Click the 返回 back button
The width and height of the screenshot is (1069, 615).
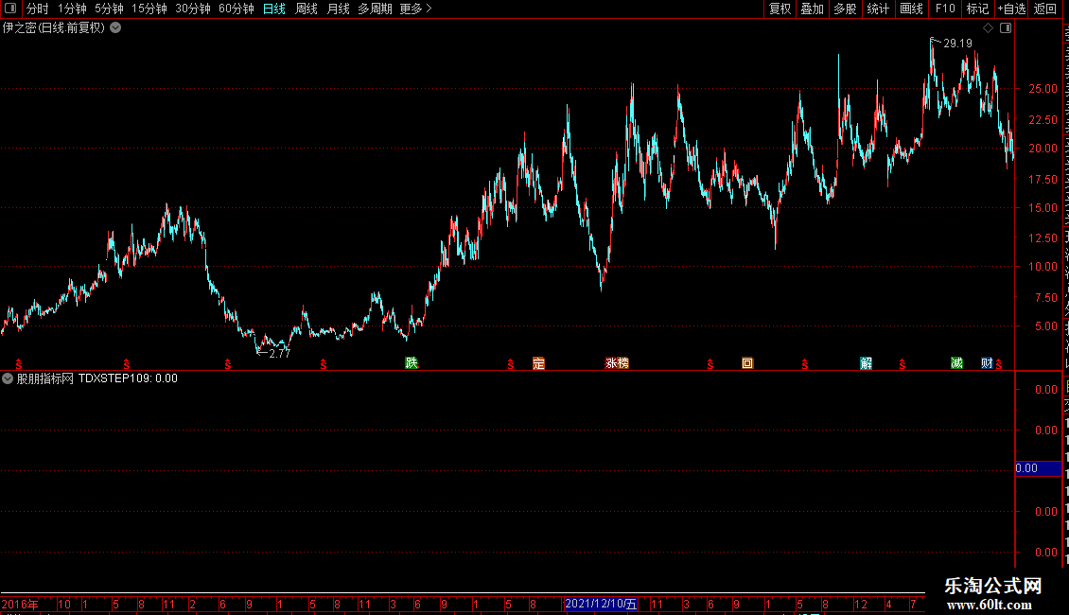tap(1044, 9)
